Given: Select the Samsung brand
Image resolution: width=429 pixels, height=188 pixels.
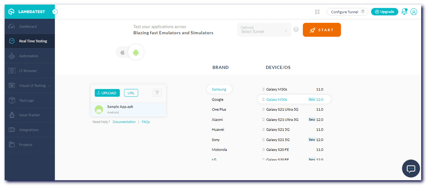Looking at the screenshot, I should (219, 89).
